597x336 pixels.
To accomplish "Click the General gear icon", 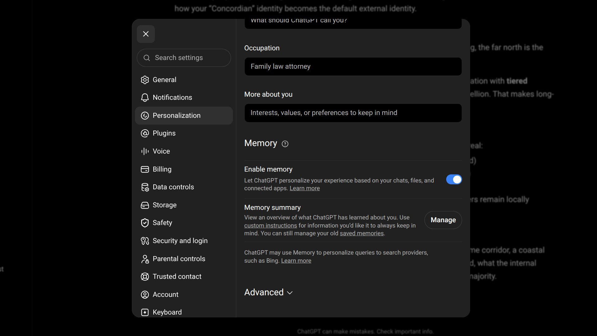I will tap(145, 80).
